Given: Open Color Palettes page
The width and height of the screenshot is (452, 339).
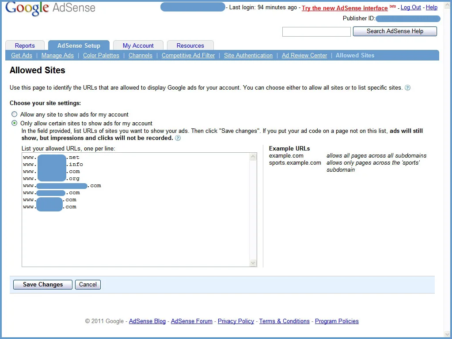Looking at the screenshot, I should (x=101, y=56).
